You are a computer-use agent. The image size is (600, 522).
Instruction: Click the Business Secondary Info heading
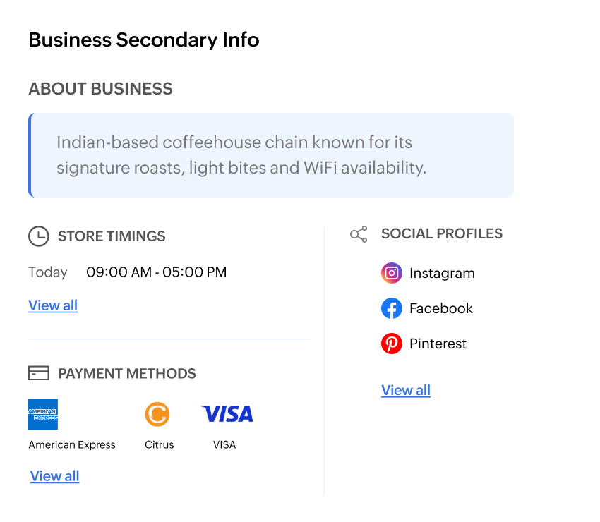[144, 40]
